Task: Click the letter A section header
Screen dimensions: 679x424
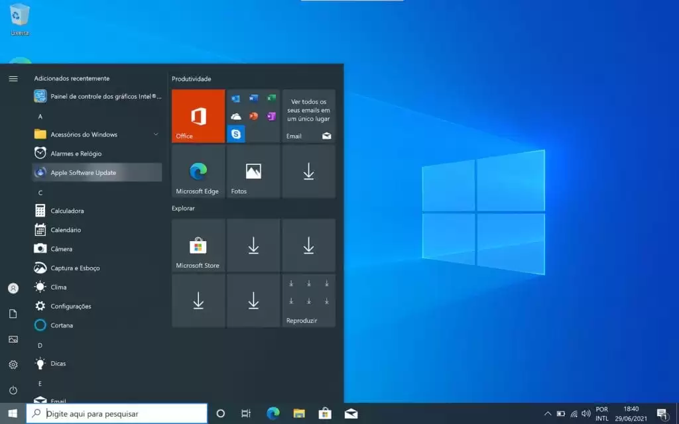Action: [40, 117]
